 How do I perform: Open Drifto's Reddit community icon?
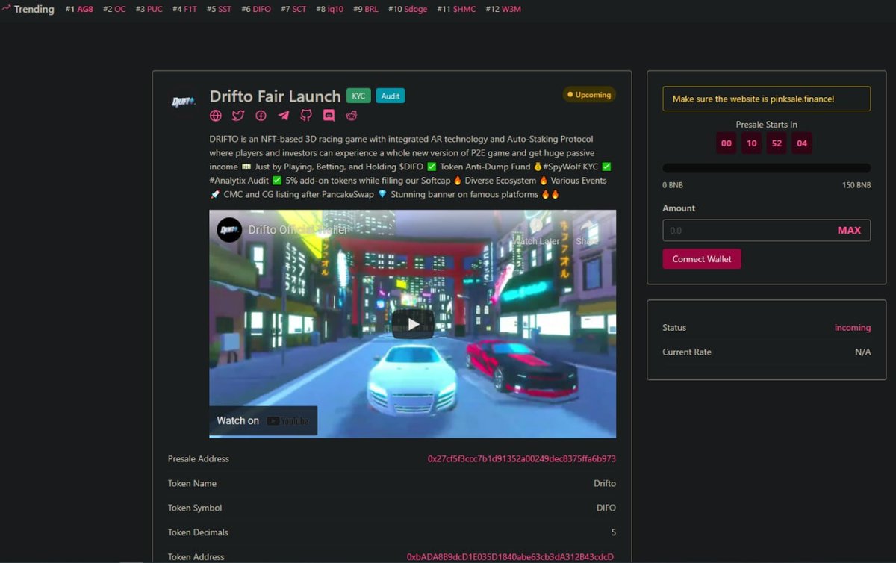click(x=351, y=116)
